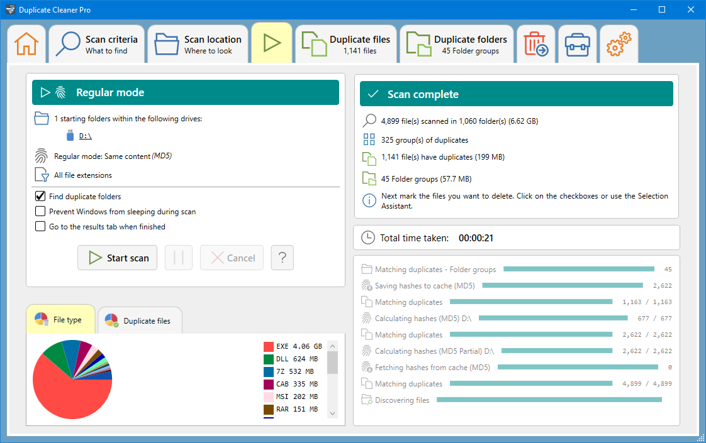Click the Cancel scan button
Screen dimensions: 706x443
pyautogui.click(x=232, y=258)
